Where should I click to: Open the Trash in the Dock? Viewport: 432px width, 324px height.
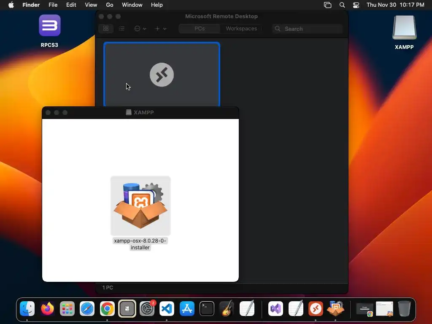coord(405,308)
